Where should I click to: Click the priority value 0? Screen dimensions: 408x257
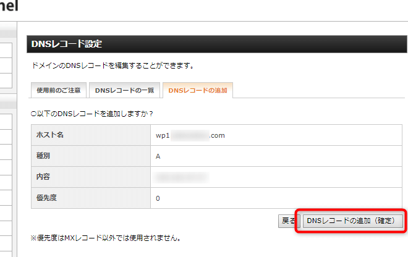point(158,198)
